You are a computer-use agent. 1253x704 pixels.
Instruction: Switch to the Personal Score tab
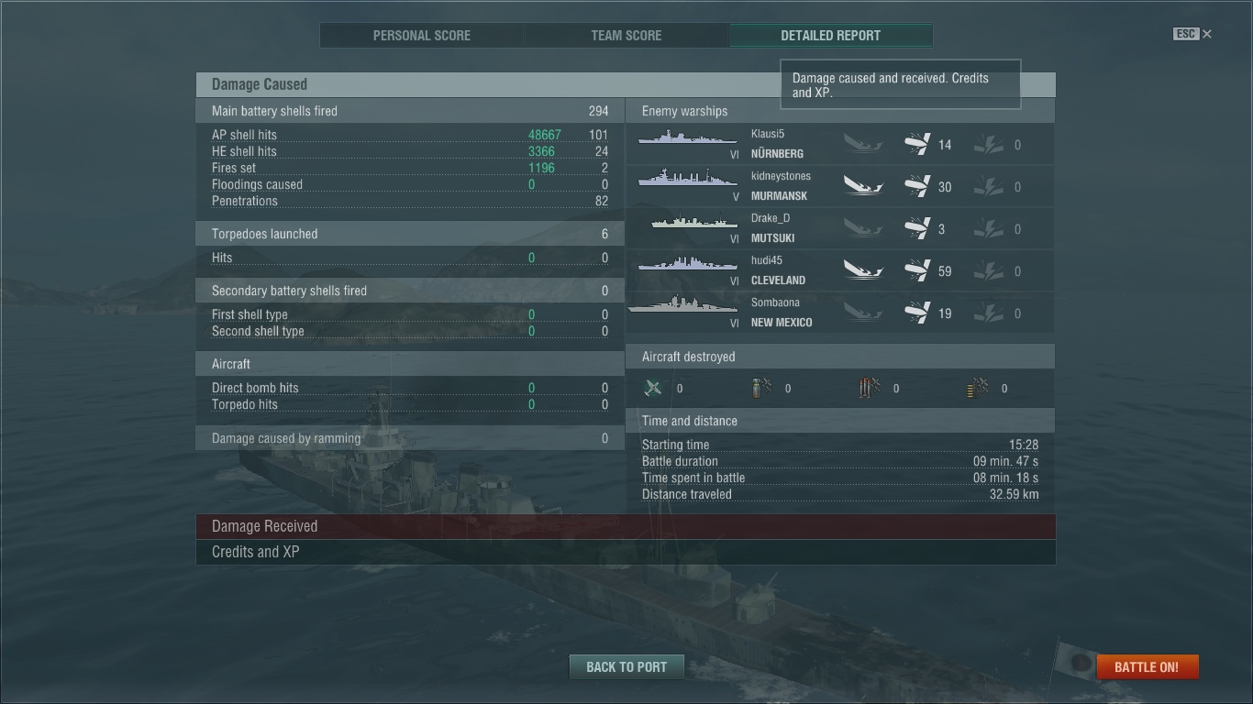point(422,36)
